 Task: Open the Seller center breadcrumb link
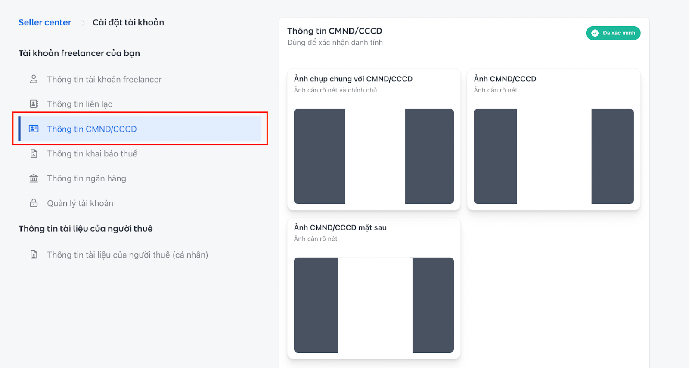pyautogui.click(x=45, y=22)
